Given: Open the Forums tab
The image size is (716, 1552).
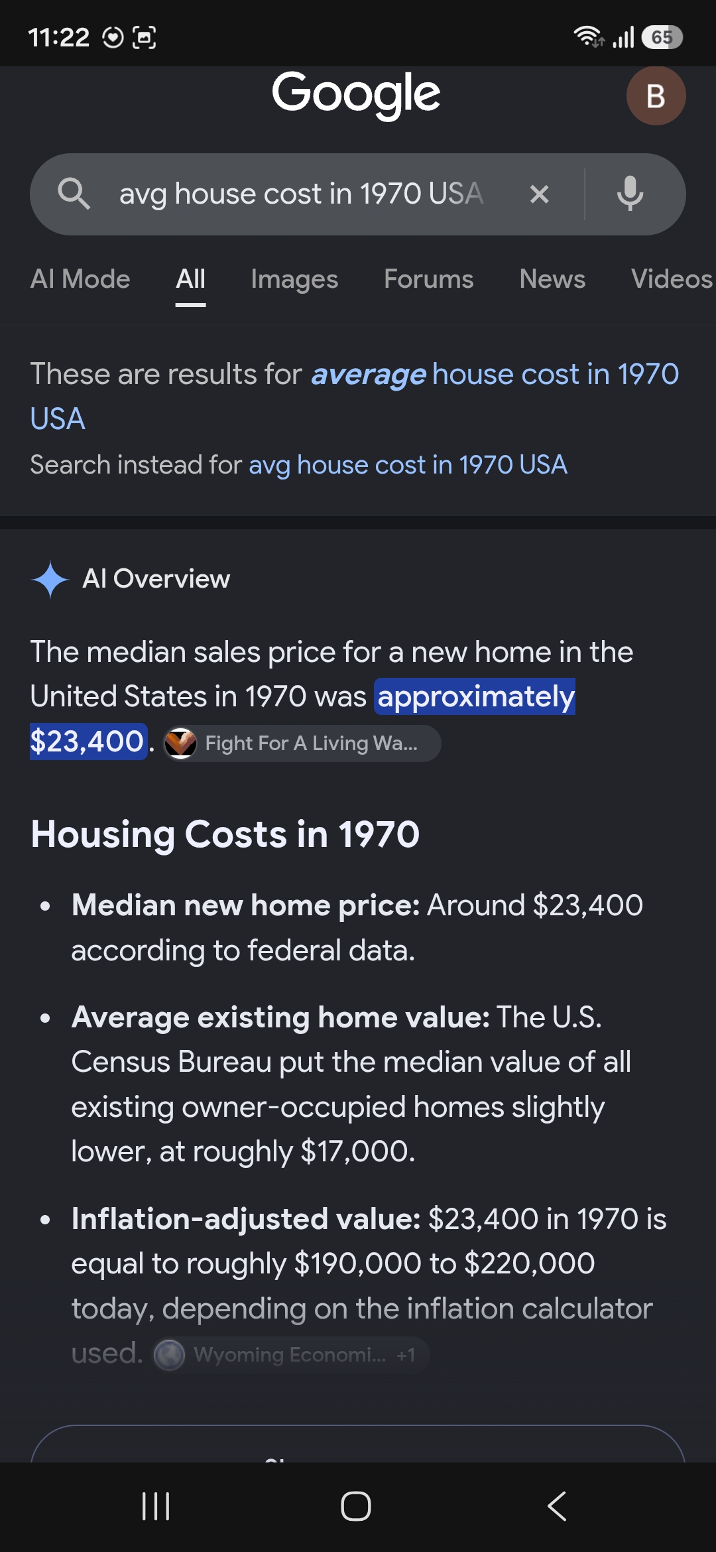Looking at the screenshot, I should [429, 279].
